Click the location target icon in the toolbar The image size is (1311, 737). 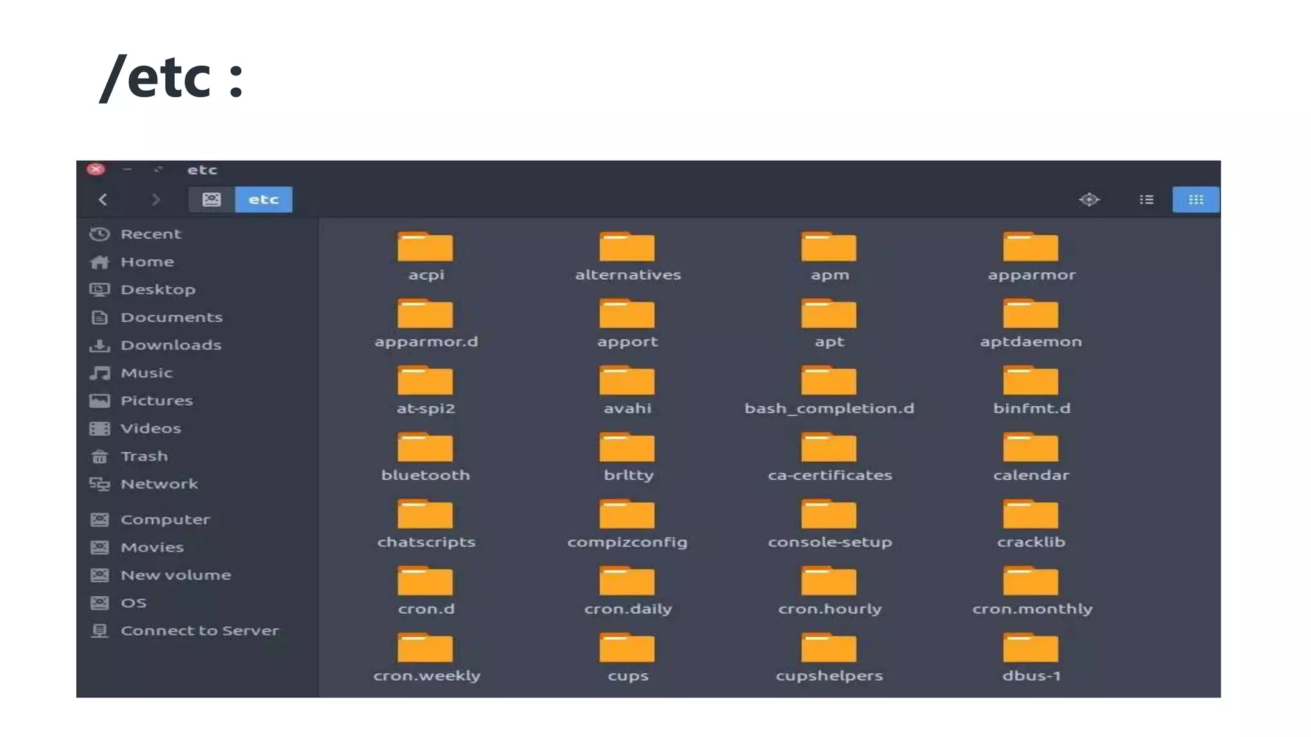1089,200
